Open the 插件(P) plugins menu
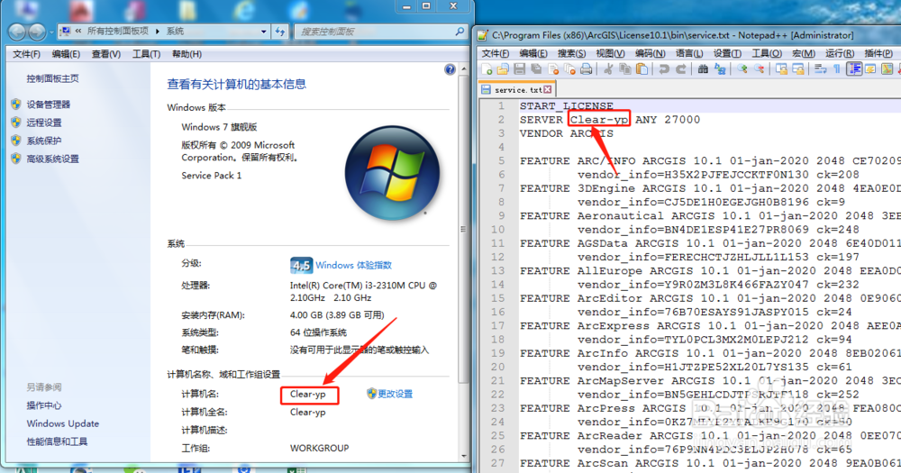 click(878, 53)
